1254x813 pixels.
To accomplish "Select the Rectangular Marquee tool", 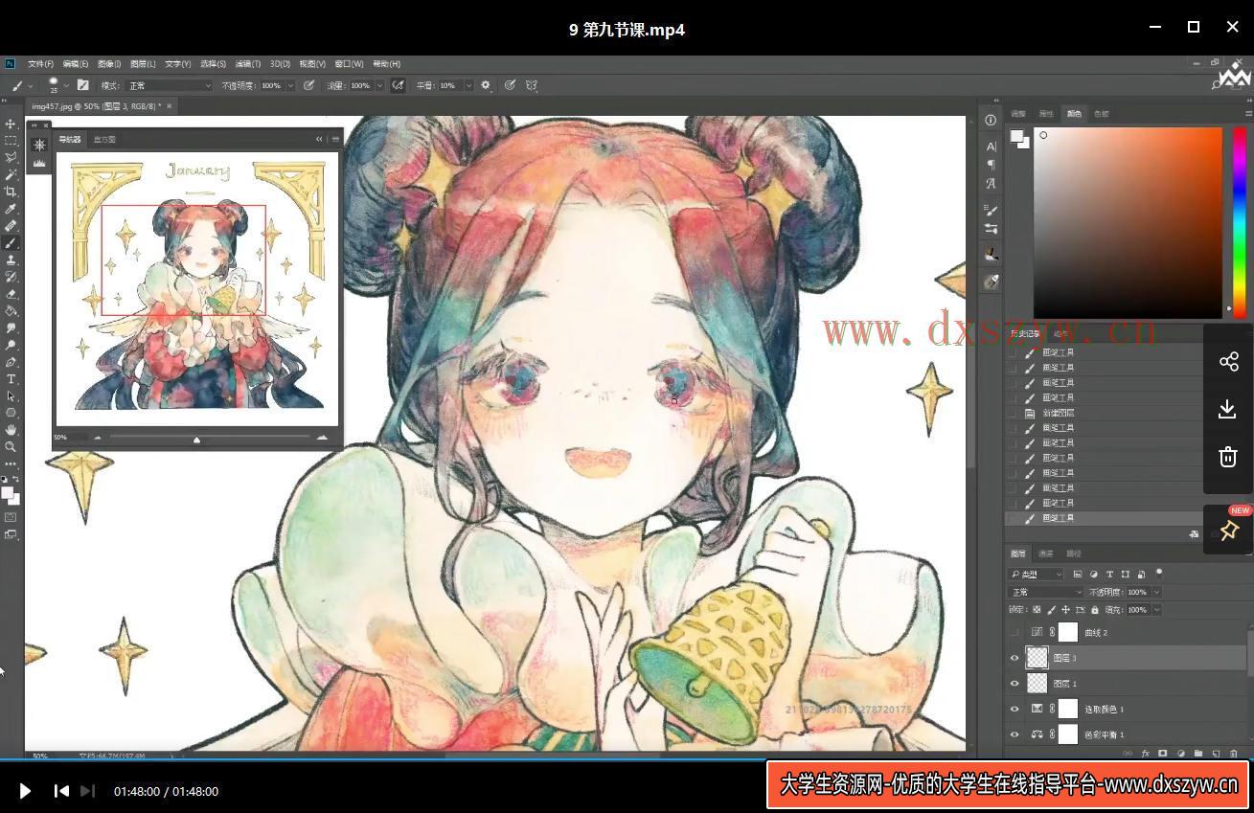I will [x=11, y=141].
